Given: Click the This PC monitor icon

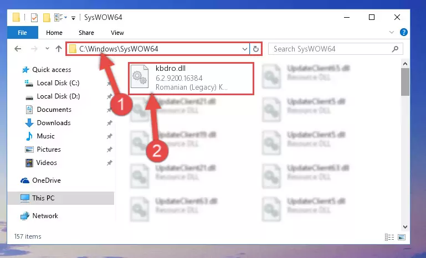Looking at the screenshot, I should [25, 198].
